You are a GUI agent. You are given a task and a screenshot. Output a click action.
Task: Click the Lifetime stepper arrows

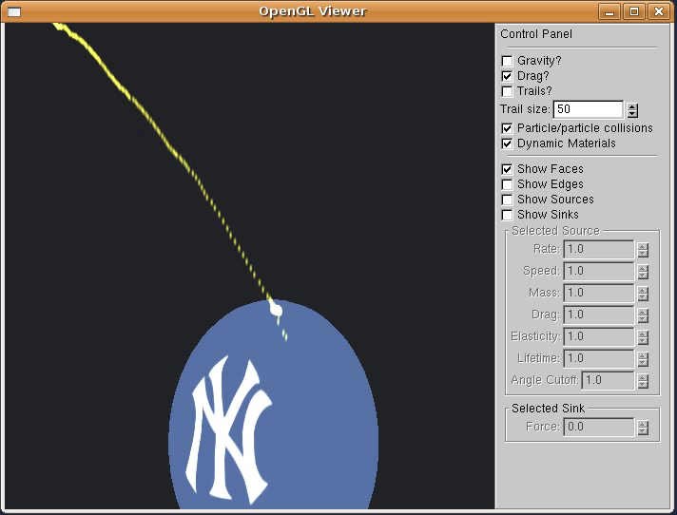tap(643, 359)
